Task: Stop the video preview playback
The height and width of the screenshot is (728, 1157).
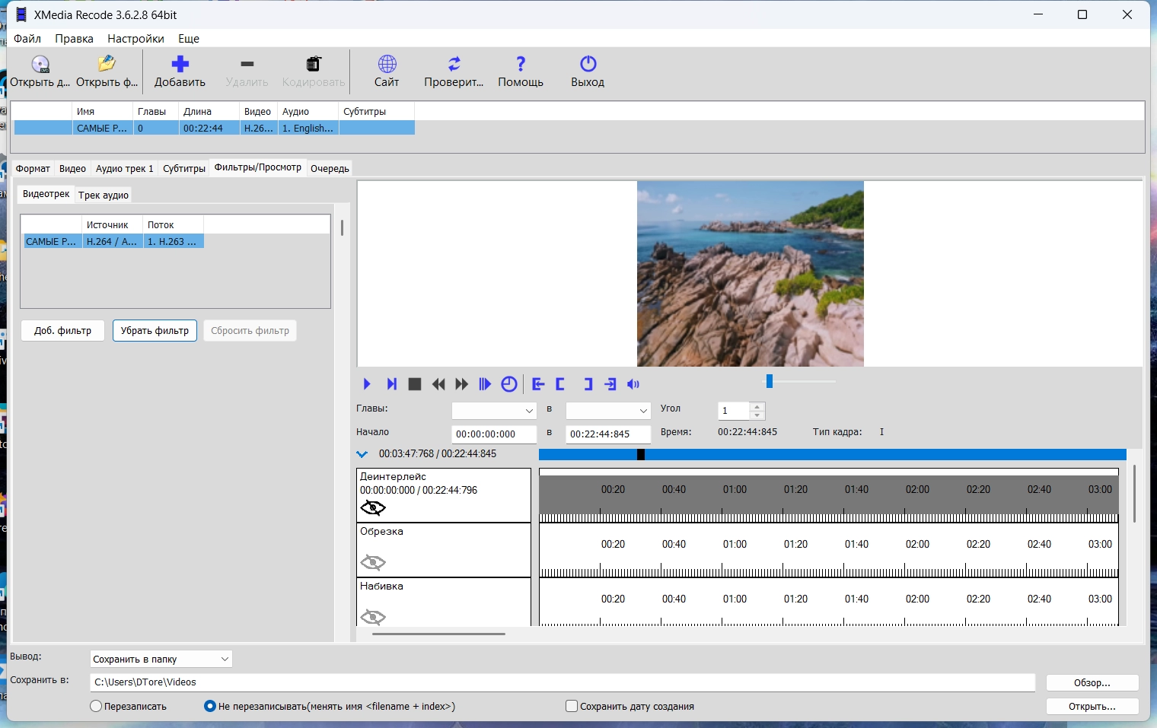Action: pos(415,384)
